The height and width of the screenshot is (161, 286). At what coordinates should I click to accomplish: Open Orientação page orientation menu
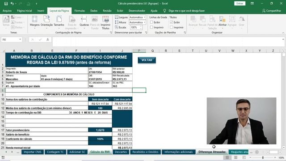point(46,22)
